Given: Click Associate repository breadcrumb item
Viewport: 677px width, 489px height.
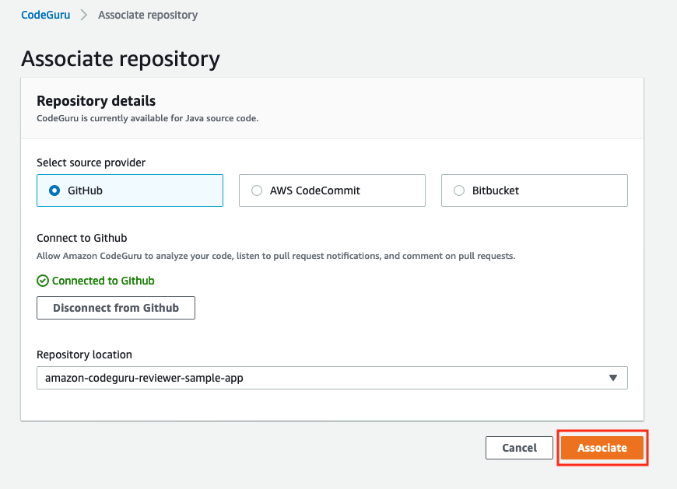Looking at the screenshot, I should [148, 15].
